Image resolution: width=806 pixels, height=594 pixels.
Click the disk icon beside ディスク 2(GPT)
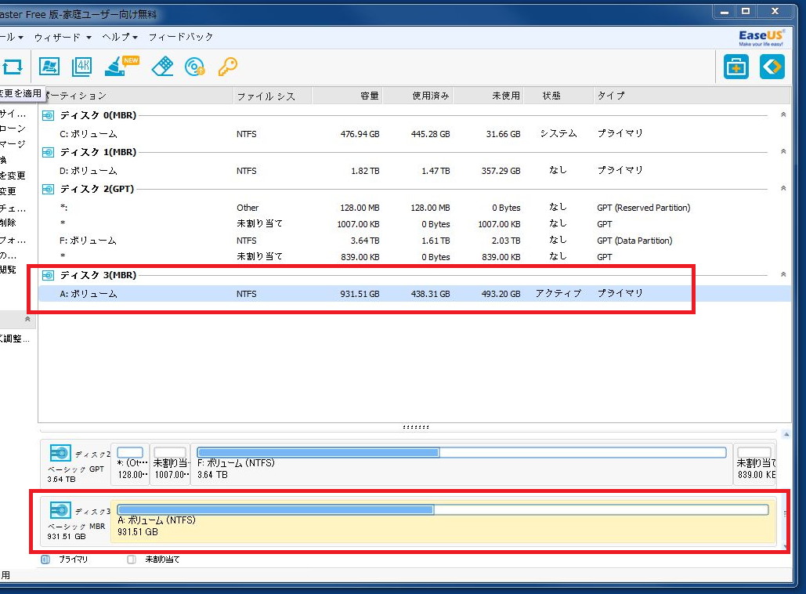(x=48, y=190)
